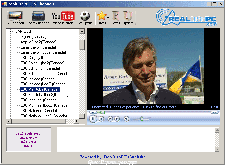Viewport: 225px width, 165px height.
Task: Open the Radio Channels section
Action: point(38,18)
